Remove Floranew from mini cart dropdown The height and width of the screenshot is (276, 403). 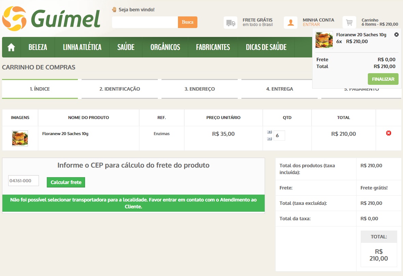pyautogui.click(x=396, y=35)
